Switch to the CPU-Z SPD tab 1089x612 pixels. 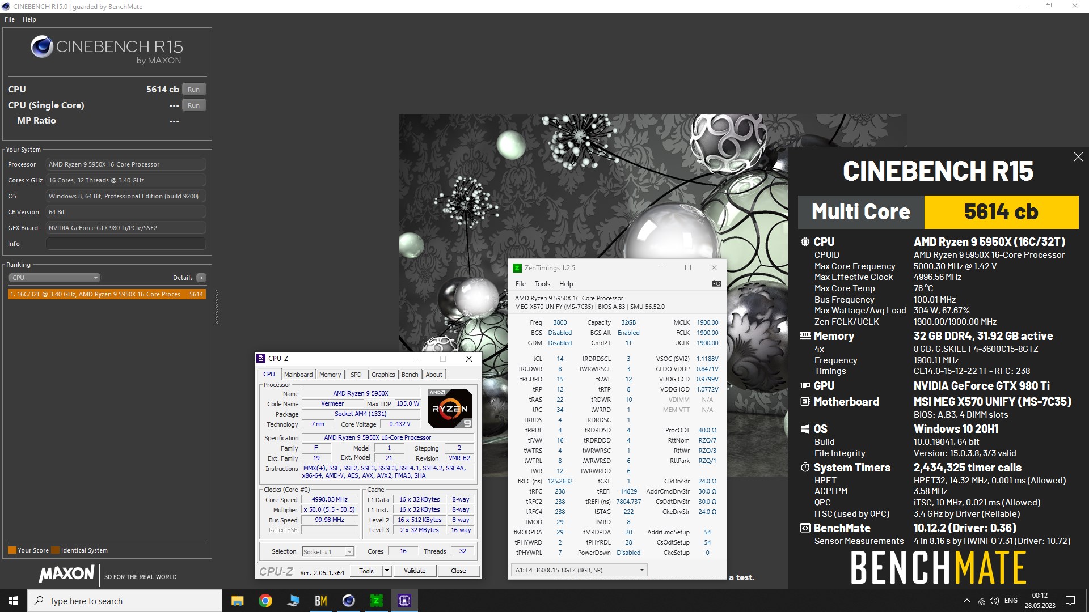pos(356,375)
